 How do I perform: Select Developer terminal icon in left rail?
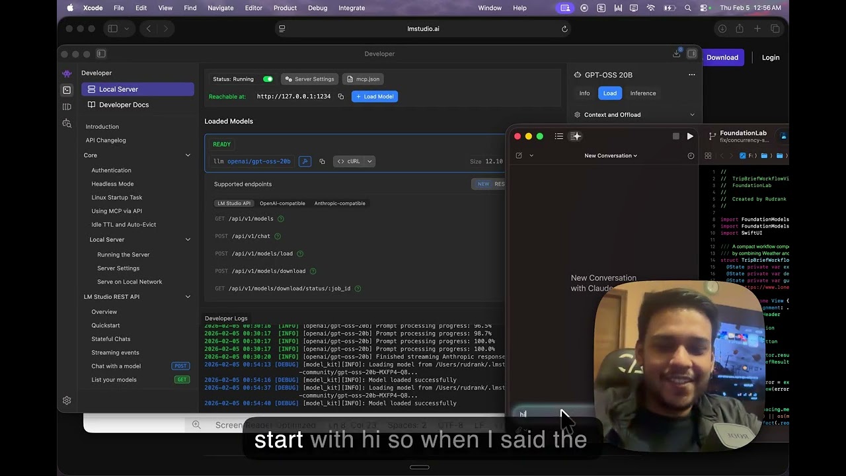(x=67, y=90)
